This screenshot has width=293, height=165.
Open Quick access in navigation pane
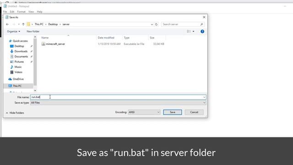click(20, 41)
